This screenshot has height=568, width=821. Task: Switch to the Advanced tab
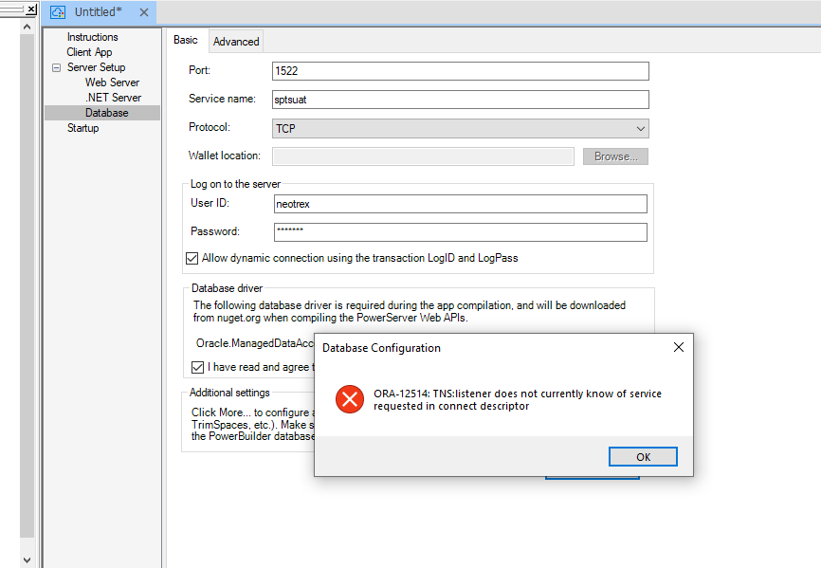coord(236,41)
